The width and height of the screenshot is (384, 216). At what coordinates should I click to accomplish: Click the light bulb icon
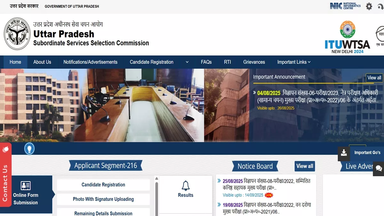click(x=29, y=148)
